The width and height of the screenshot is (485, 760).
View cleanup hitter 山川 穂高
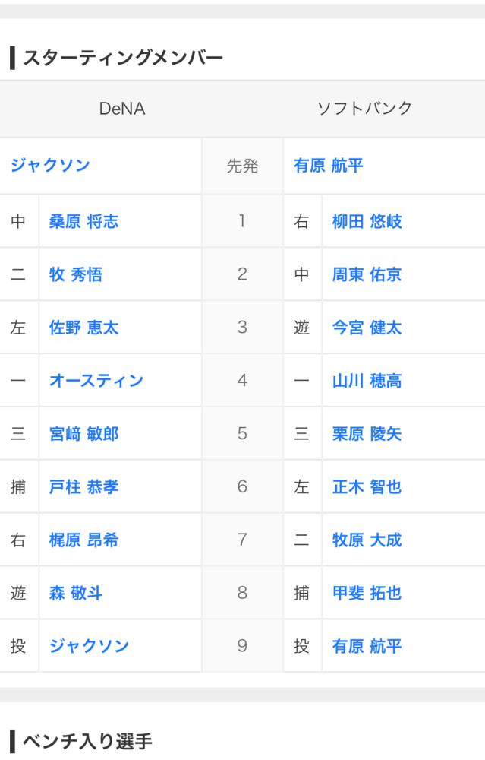coord(367,381)
